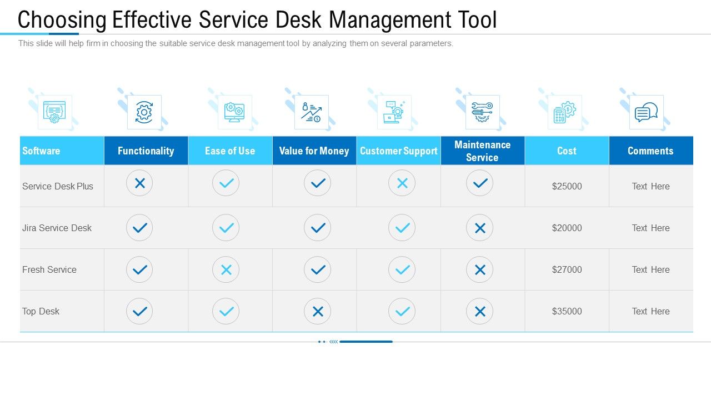Click Fresh Service Value for Money checkmark
This screenshot has height=400, width=711.
coord(318,270)
